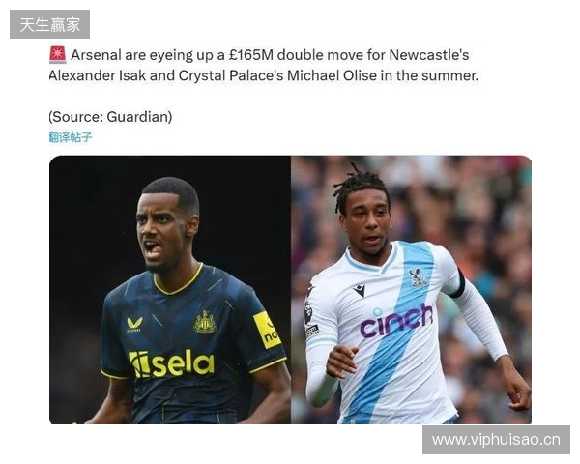This screenshot has height=464, width=580.
Task: Click the text '(Source: Guardian)'
Action: click(110, 117)
